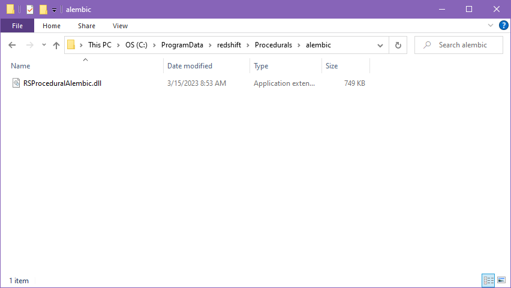511x288 pixels.
Task: Click alembic in the breadcrumb path
Action: tap(318, 45)
